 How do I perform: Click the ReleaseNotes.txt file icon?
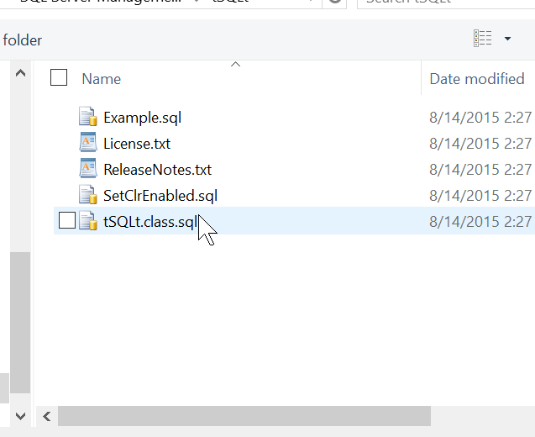tap(88, 169)
